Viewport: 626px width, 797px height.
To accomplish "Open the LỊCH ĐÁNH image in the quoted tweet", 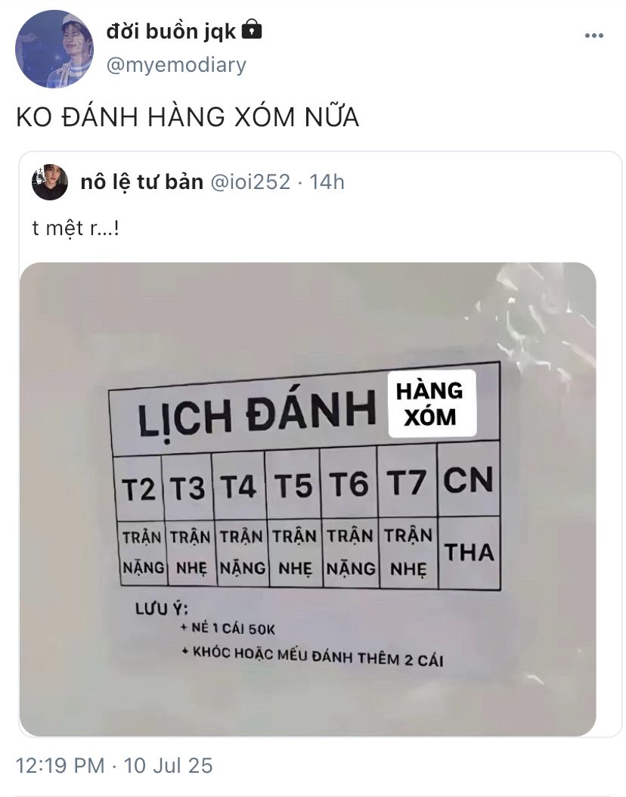I will 308,499.
